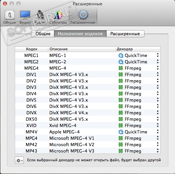Screen dimensions: 175x174
Task: Select the DIV2 codec cell
Action: pyautogui.click(x=32, y=81)
